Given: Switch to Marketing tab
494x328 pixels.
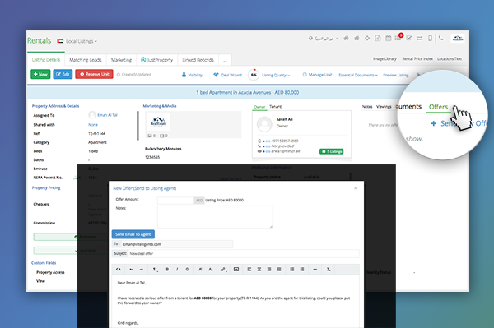Looking at the screenshot, I should tap(121, 60).
